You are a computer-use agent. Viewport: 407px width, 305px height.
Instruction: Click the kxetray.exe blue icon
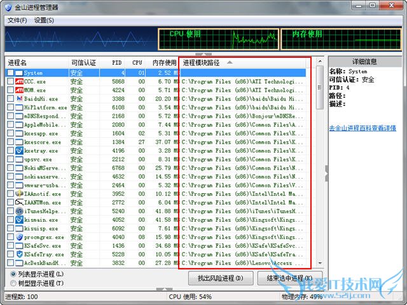pos(19,151)
